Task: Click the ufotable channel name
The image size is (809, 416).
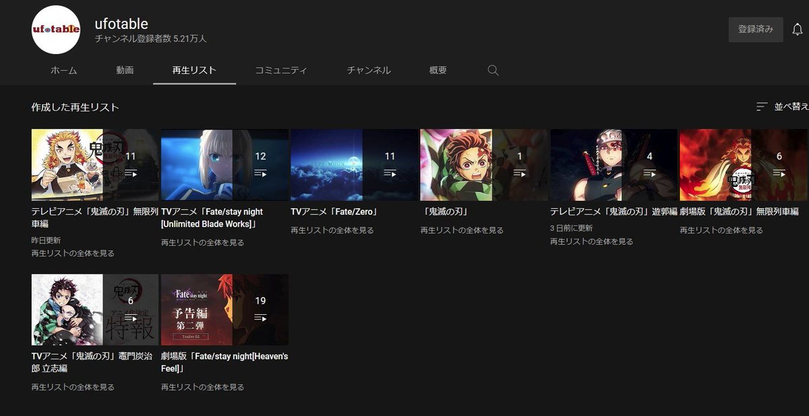Action: click(x=121, y=24)
